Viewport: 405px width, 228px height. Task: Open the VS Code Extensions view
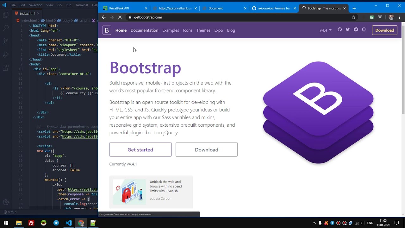pos(6,68)
